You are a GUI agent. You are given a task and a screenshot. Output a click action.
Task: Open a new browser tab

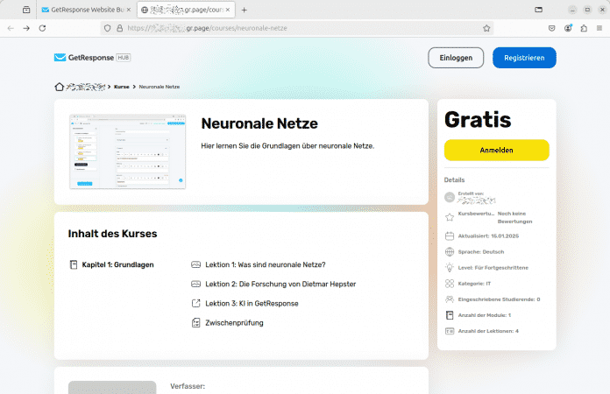(x=245, y=10)
